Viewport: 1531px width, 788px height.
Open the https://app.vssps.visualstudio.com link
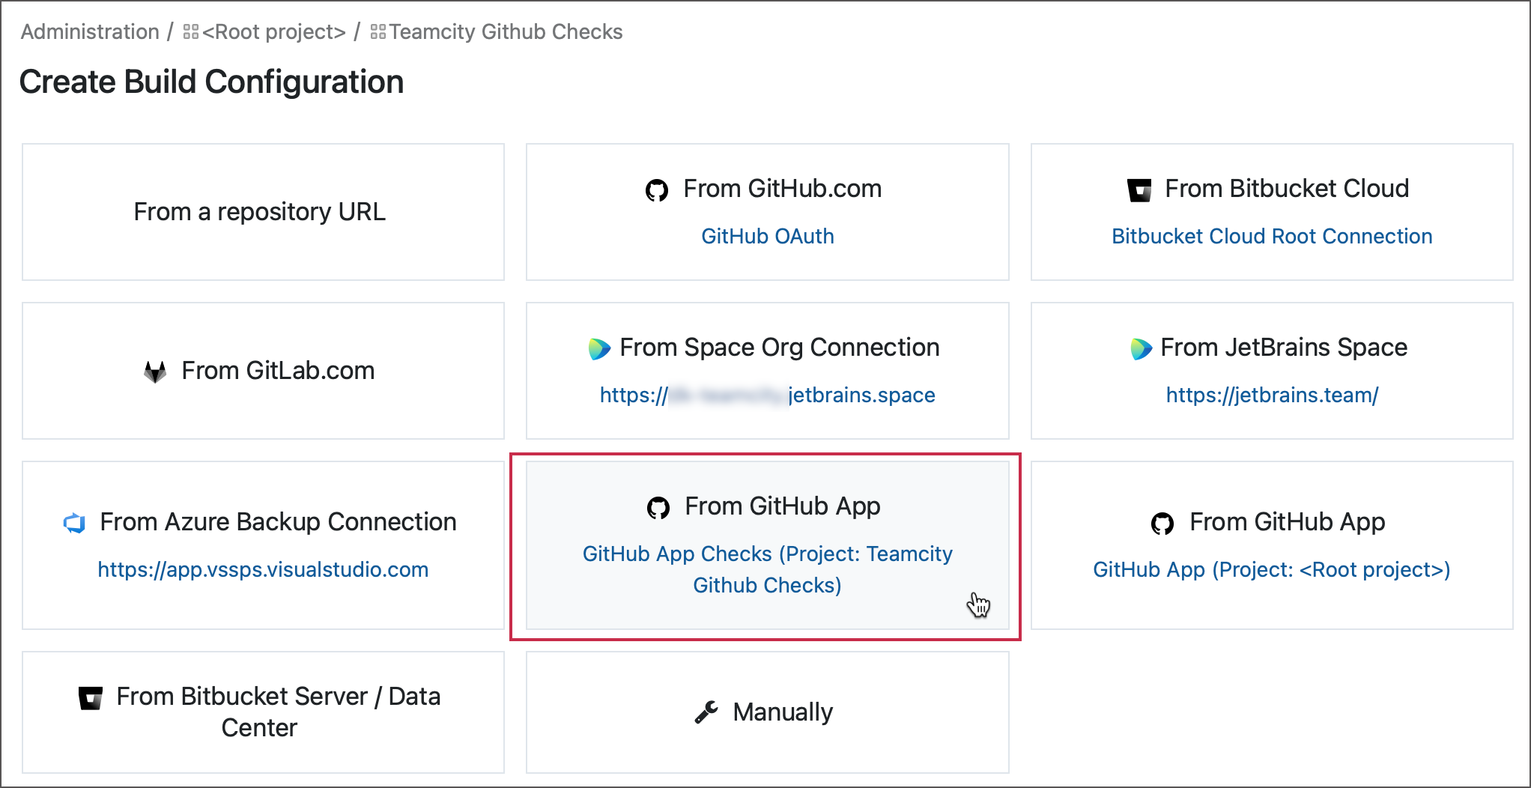click(x=263, y=569)
